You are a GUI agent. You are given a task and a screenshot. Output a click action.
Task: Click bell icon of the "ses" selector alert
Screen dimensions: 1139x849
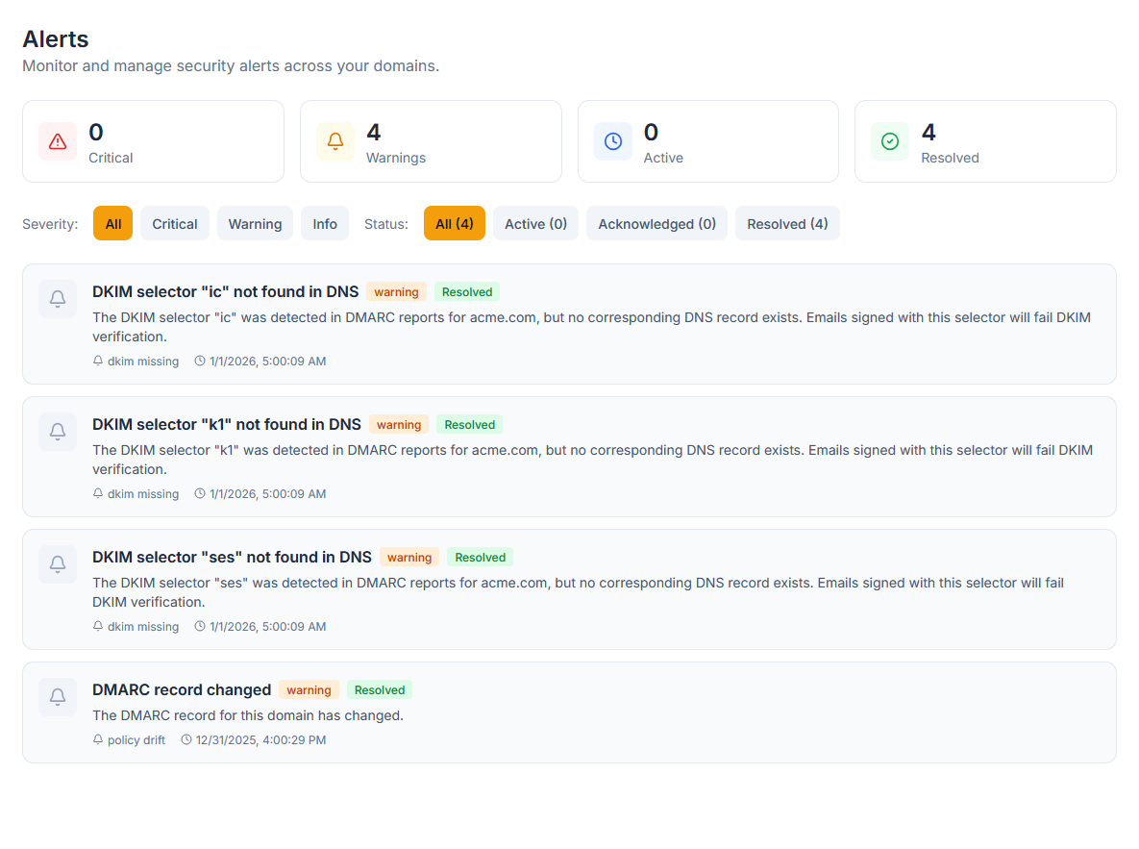pyautogui.click(x=58, y=564)
